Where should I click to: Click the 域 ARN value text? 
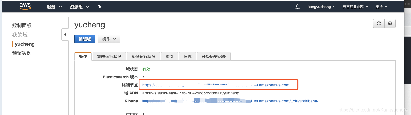click(191, 93)
